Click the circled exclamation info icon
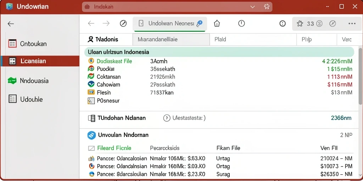 [x=241, y=23]
